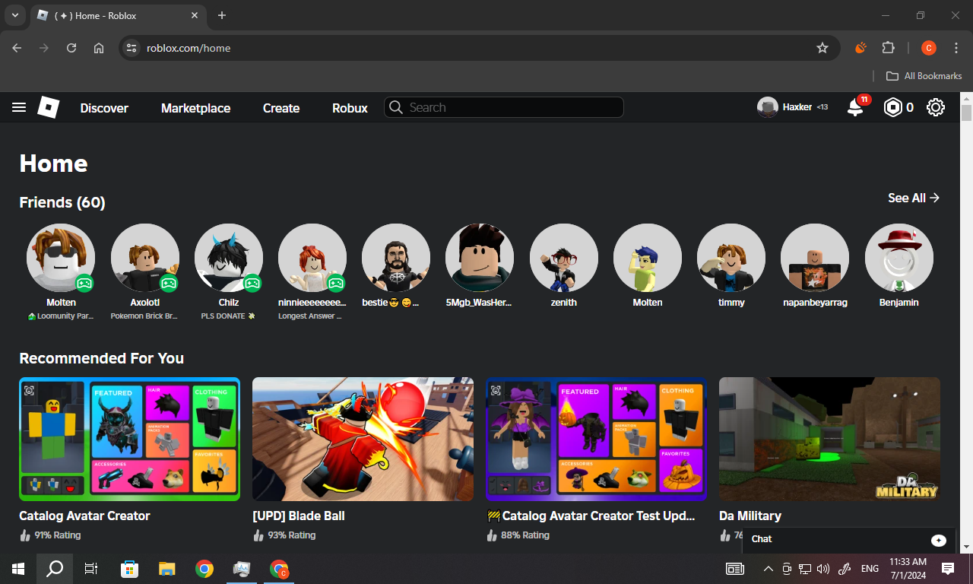Screen dimensions: 973x584
Task: Click the 'Recommended For You' heading
Action: tap(101, 358)
